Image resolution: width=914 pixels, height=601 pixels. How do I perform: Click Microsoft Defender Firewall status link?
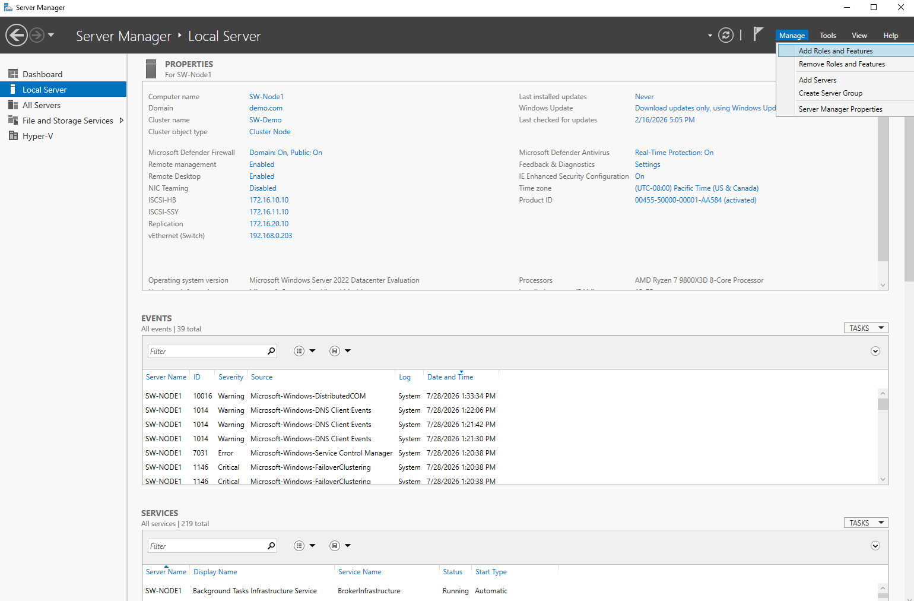[x=285, y=153]
